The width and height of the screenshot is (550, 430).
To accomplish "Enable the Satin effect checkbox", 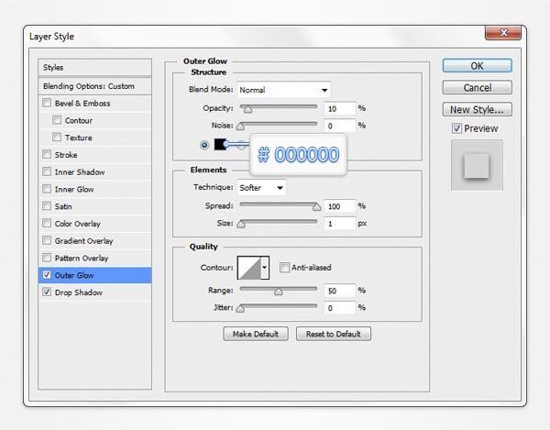I will pos(47,206).
